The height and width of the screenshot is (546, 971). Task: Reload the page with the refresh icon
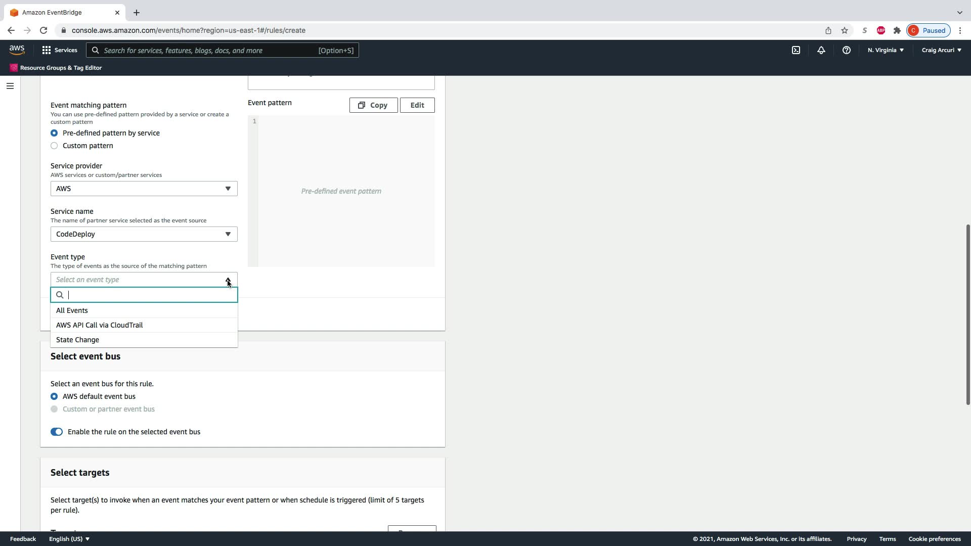pyautogui.click(x=43, y=30)
